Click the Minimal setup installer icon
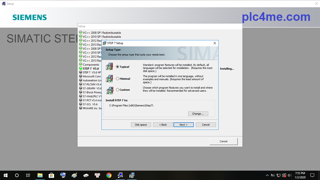This screenshot has height=180, width=320. click(109, 78)
